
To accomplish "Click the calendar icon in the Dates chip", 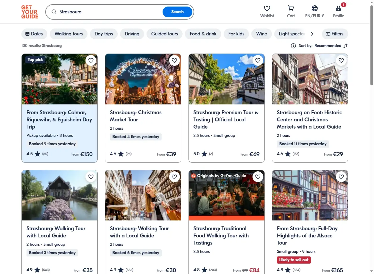I will pyautogui.click(x=27, y=34).
